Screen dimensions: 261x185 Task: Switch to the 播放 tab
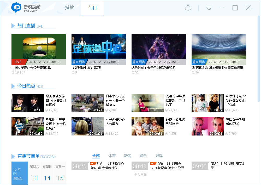[x=70, y=8]
